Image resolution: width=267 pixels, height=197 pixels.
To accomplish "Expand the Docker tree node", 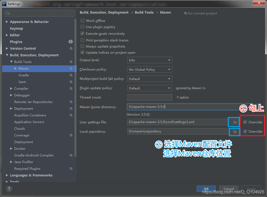I will [11, 148].
